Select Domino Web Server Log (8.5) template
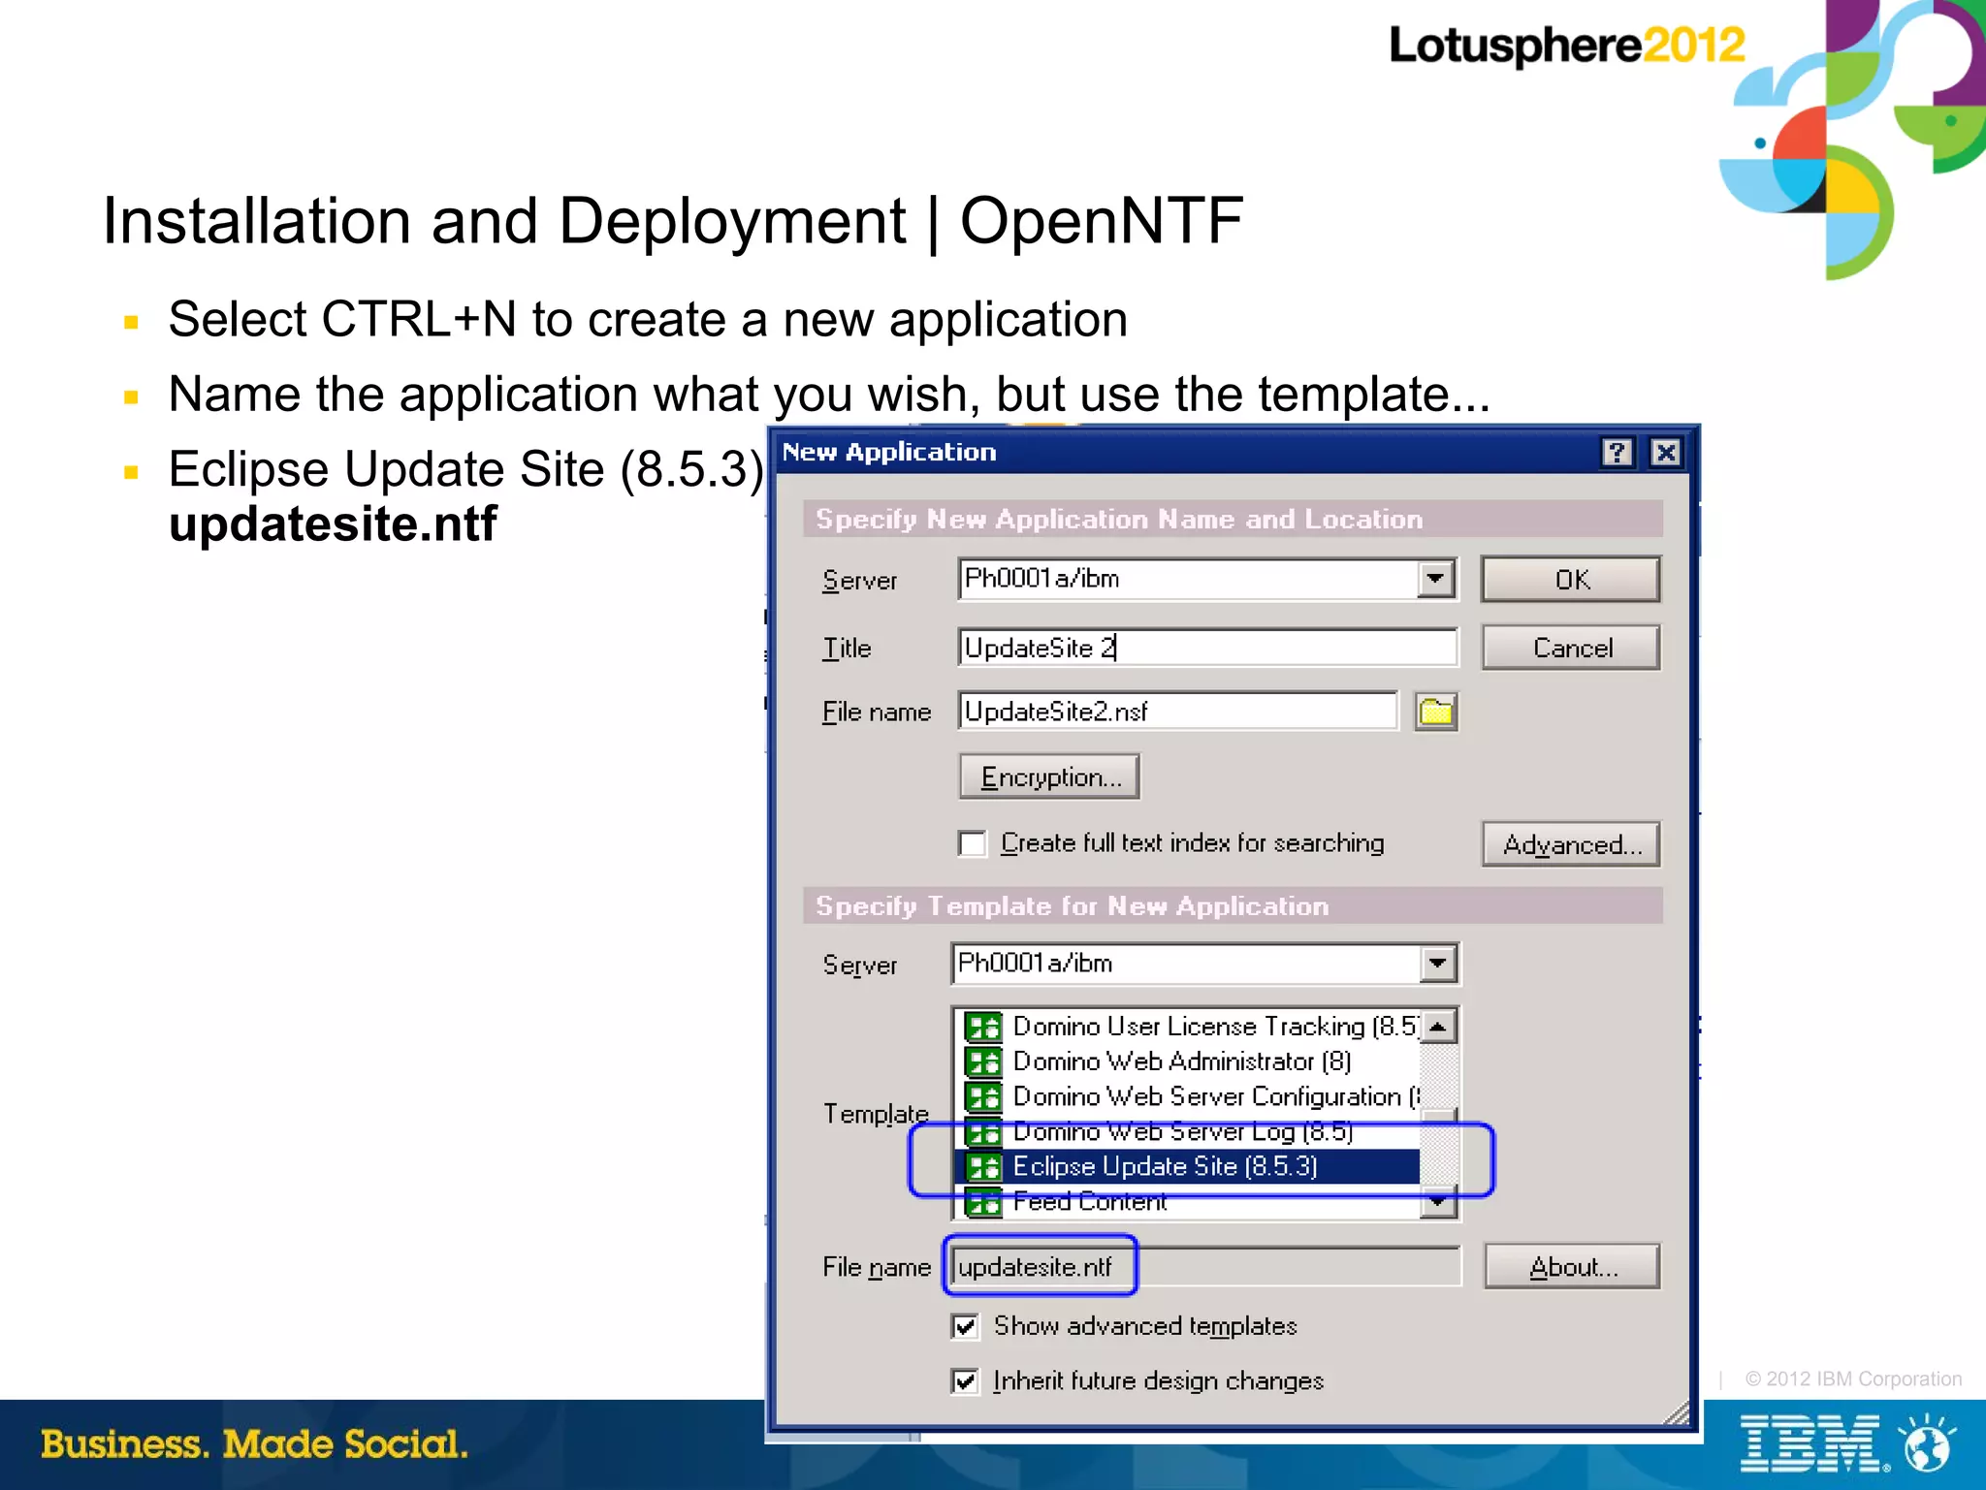The width and height of the screenshot is (1986, 1490). pyautogui.click(x=1188, y=1131)
